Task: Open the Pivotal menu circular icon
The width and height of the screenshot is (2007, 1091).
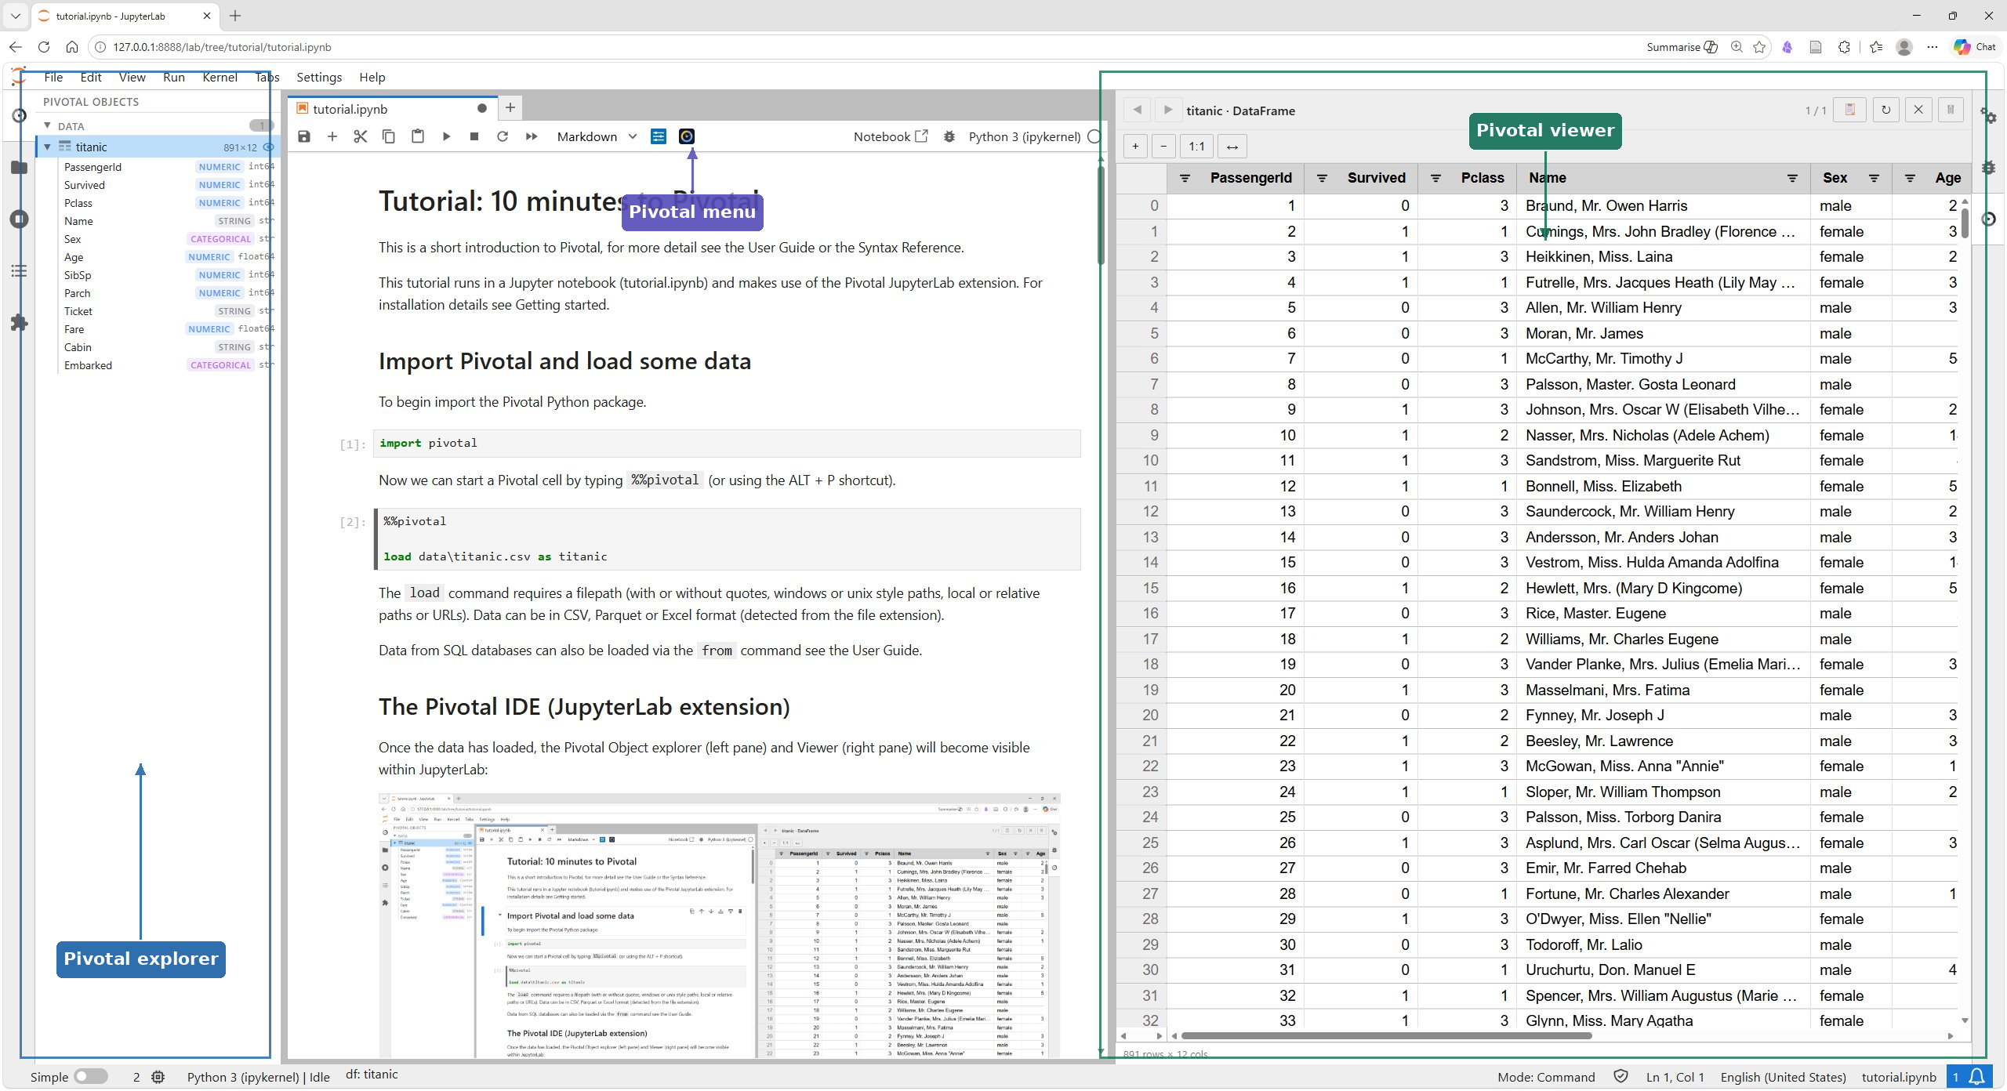Action: tap(687, 136)
